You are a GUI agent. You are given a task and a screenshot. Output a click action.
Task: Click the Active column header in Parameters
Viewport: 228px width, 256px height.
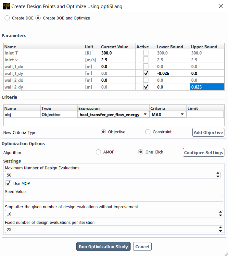pyautogui.click(x=146, y=46)
